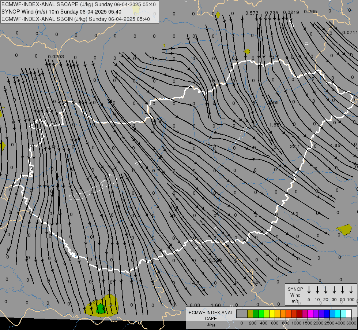Click the wind legend arrow above 10
358x330 pixels.
pos(317,290)
